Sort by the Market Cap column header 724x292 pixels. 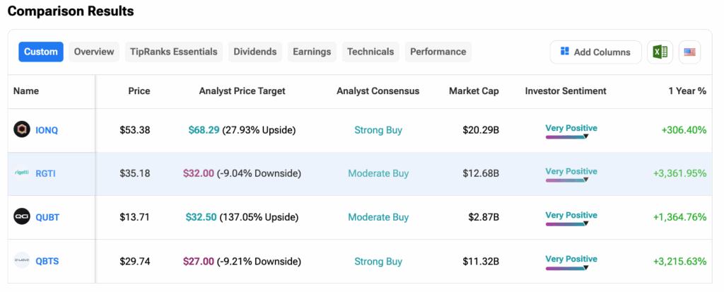point(474,91)
